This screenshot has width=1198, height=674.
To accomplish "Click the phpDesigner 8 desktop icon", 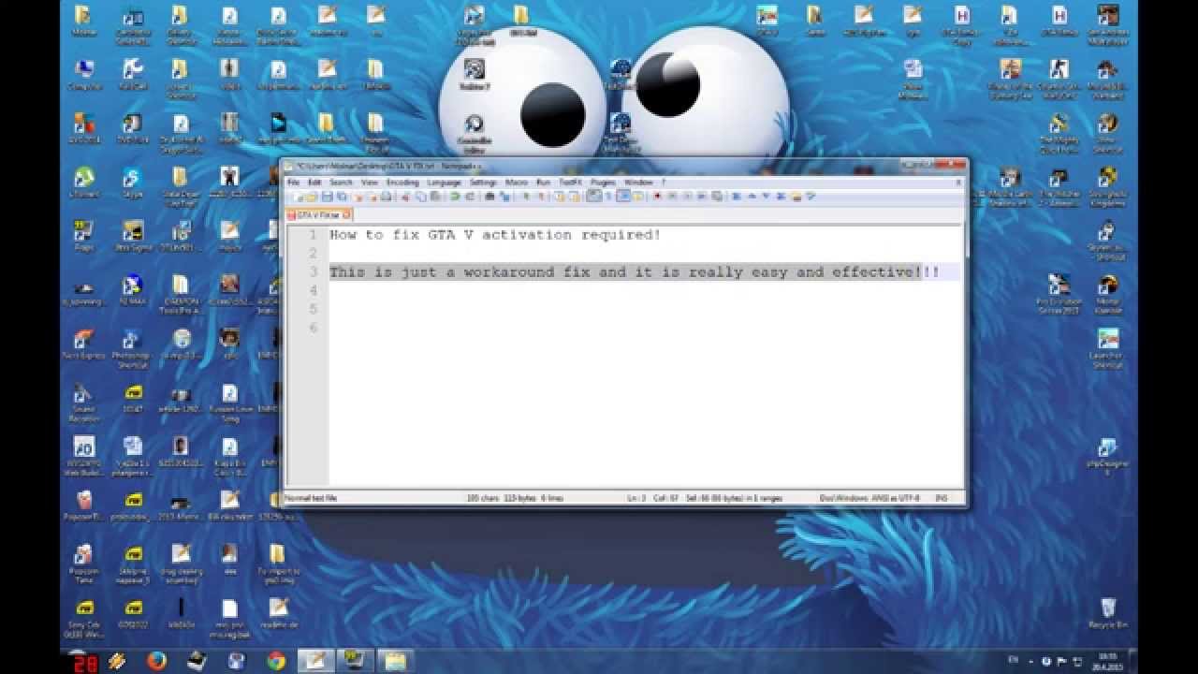I will [1108, 456].
